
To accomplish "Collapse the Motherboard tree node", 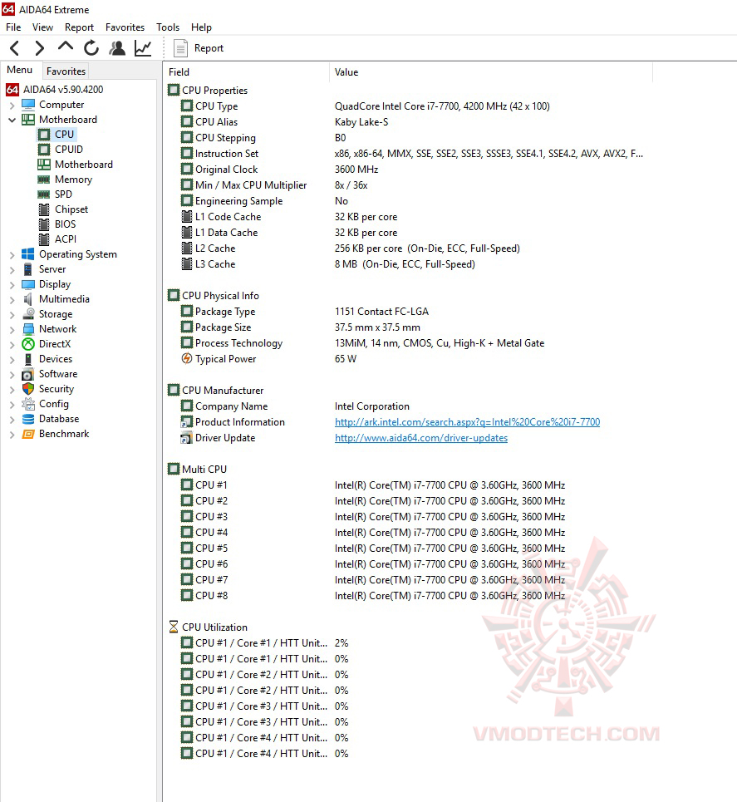I will click(x=12, y=121).
